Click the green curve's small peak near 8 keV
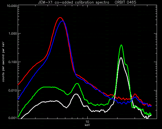 point(77,84)
